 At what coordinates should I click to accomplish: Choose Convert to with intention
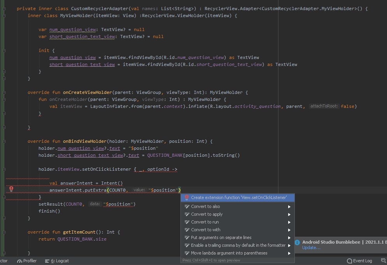[237, 230]
